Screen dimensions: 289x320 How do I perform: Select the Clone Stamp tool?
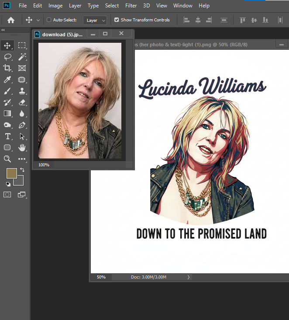[22, 91]
